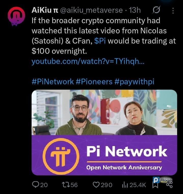Like the tweet with the heart icon
The width and height of the screenshot is (183, 194).
tap(96, 185)
